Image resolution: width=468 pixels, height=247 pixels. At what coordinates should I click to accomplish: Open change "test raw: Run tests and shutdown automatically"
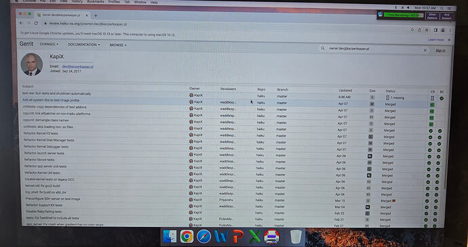57,93
